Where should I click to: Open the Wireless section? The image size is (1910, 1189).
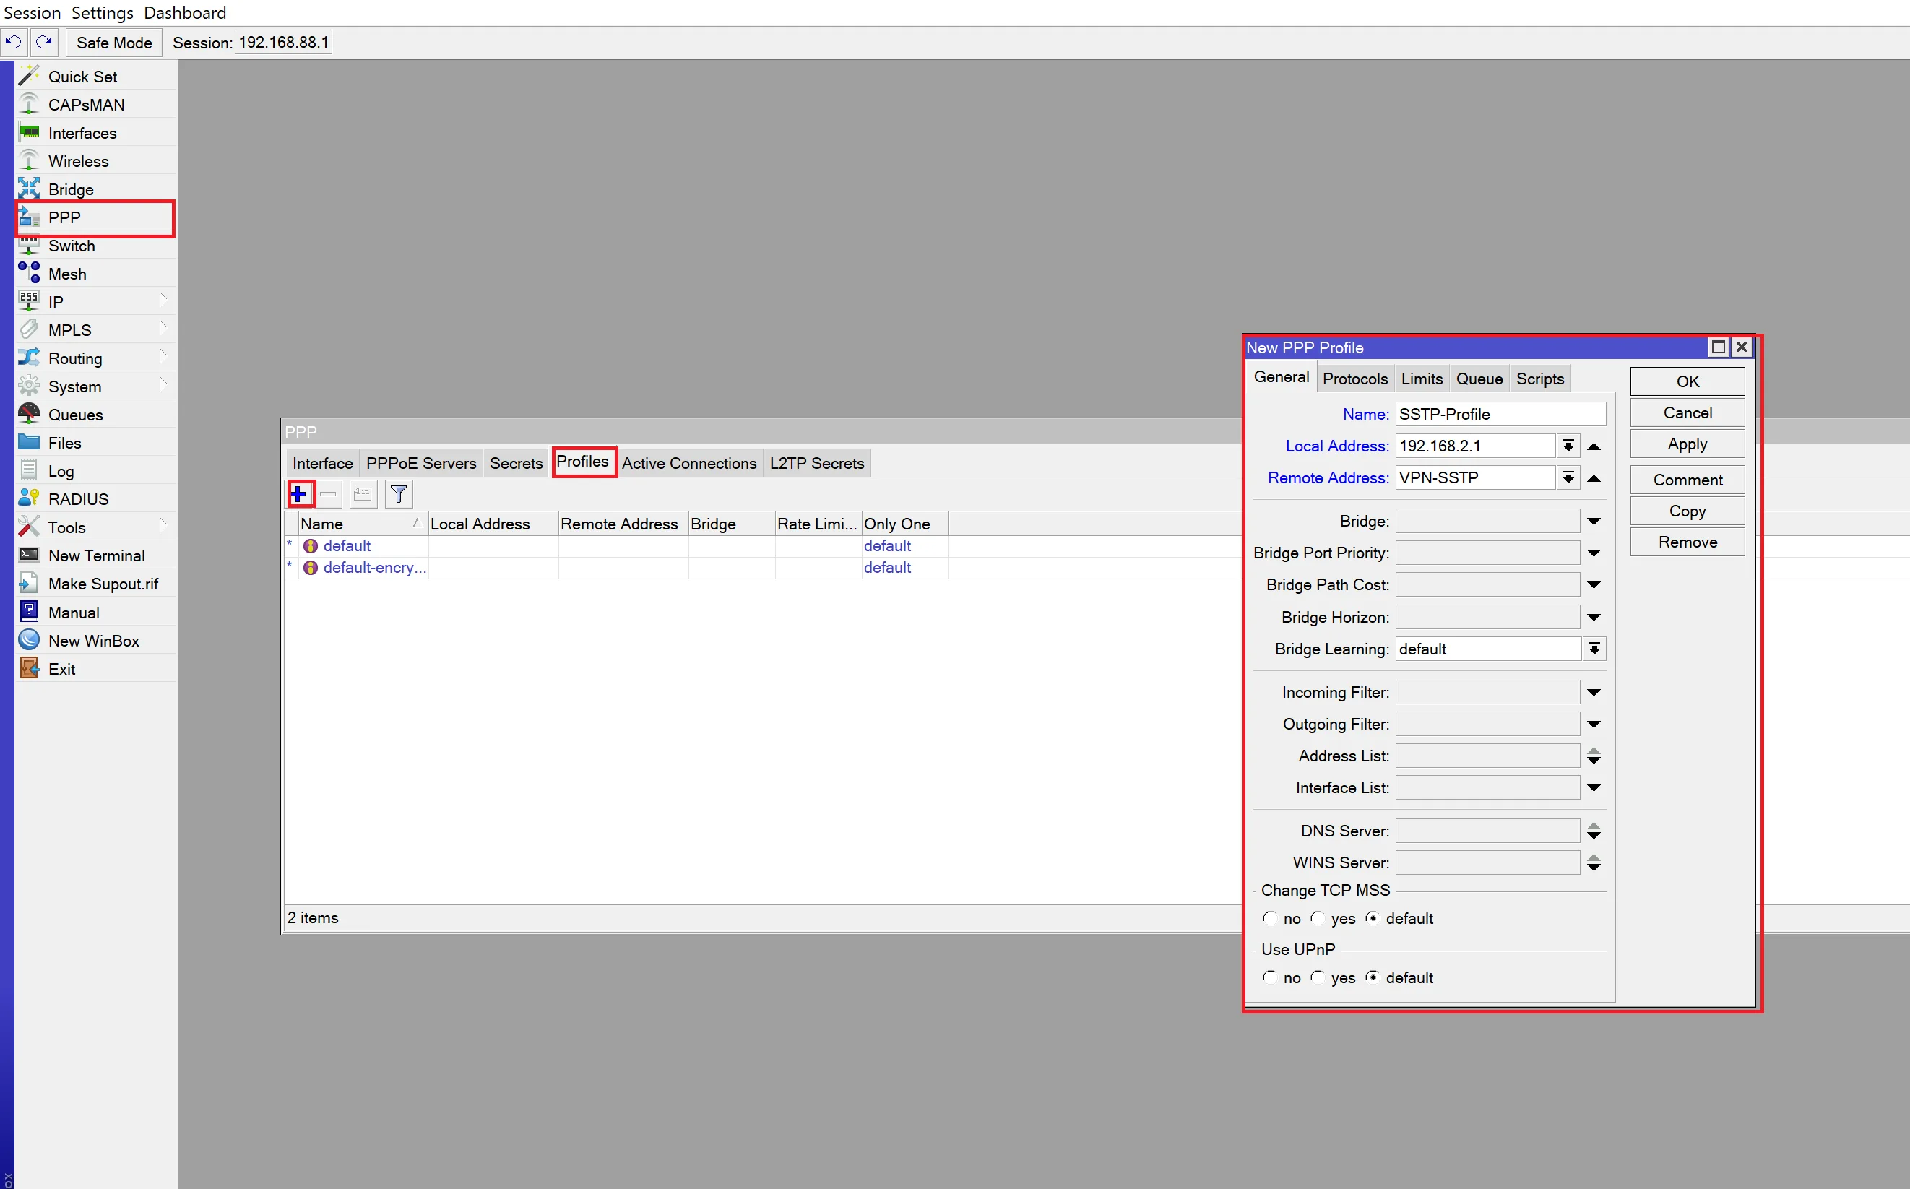[x=95, y=161]
